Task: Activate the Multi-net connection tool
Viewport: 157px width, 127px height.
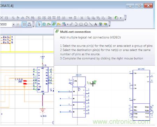Action: 54,24
